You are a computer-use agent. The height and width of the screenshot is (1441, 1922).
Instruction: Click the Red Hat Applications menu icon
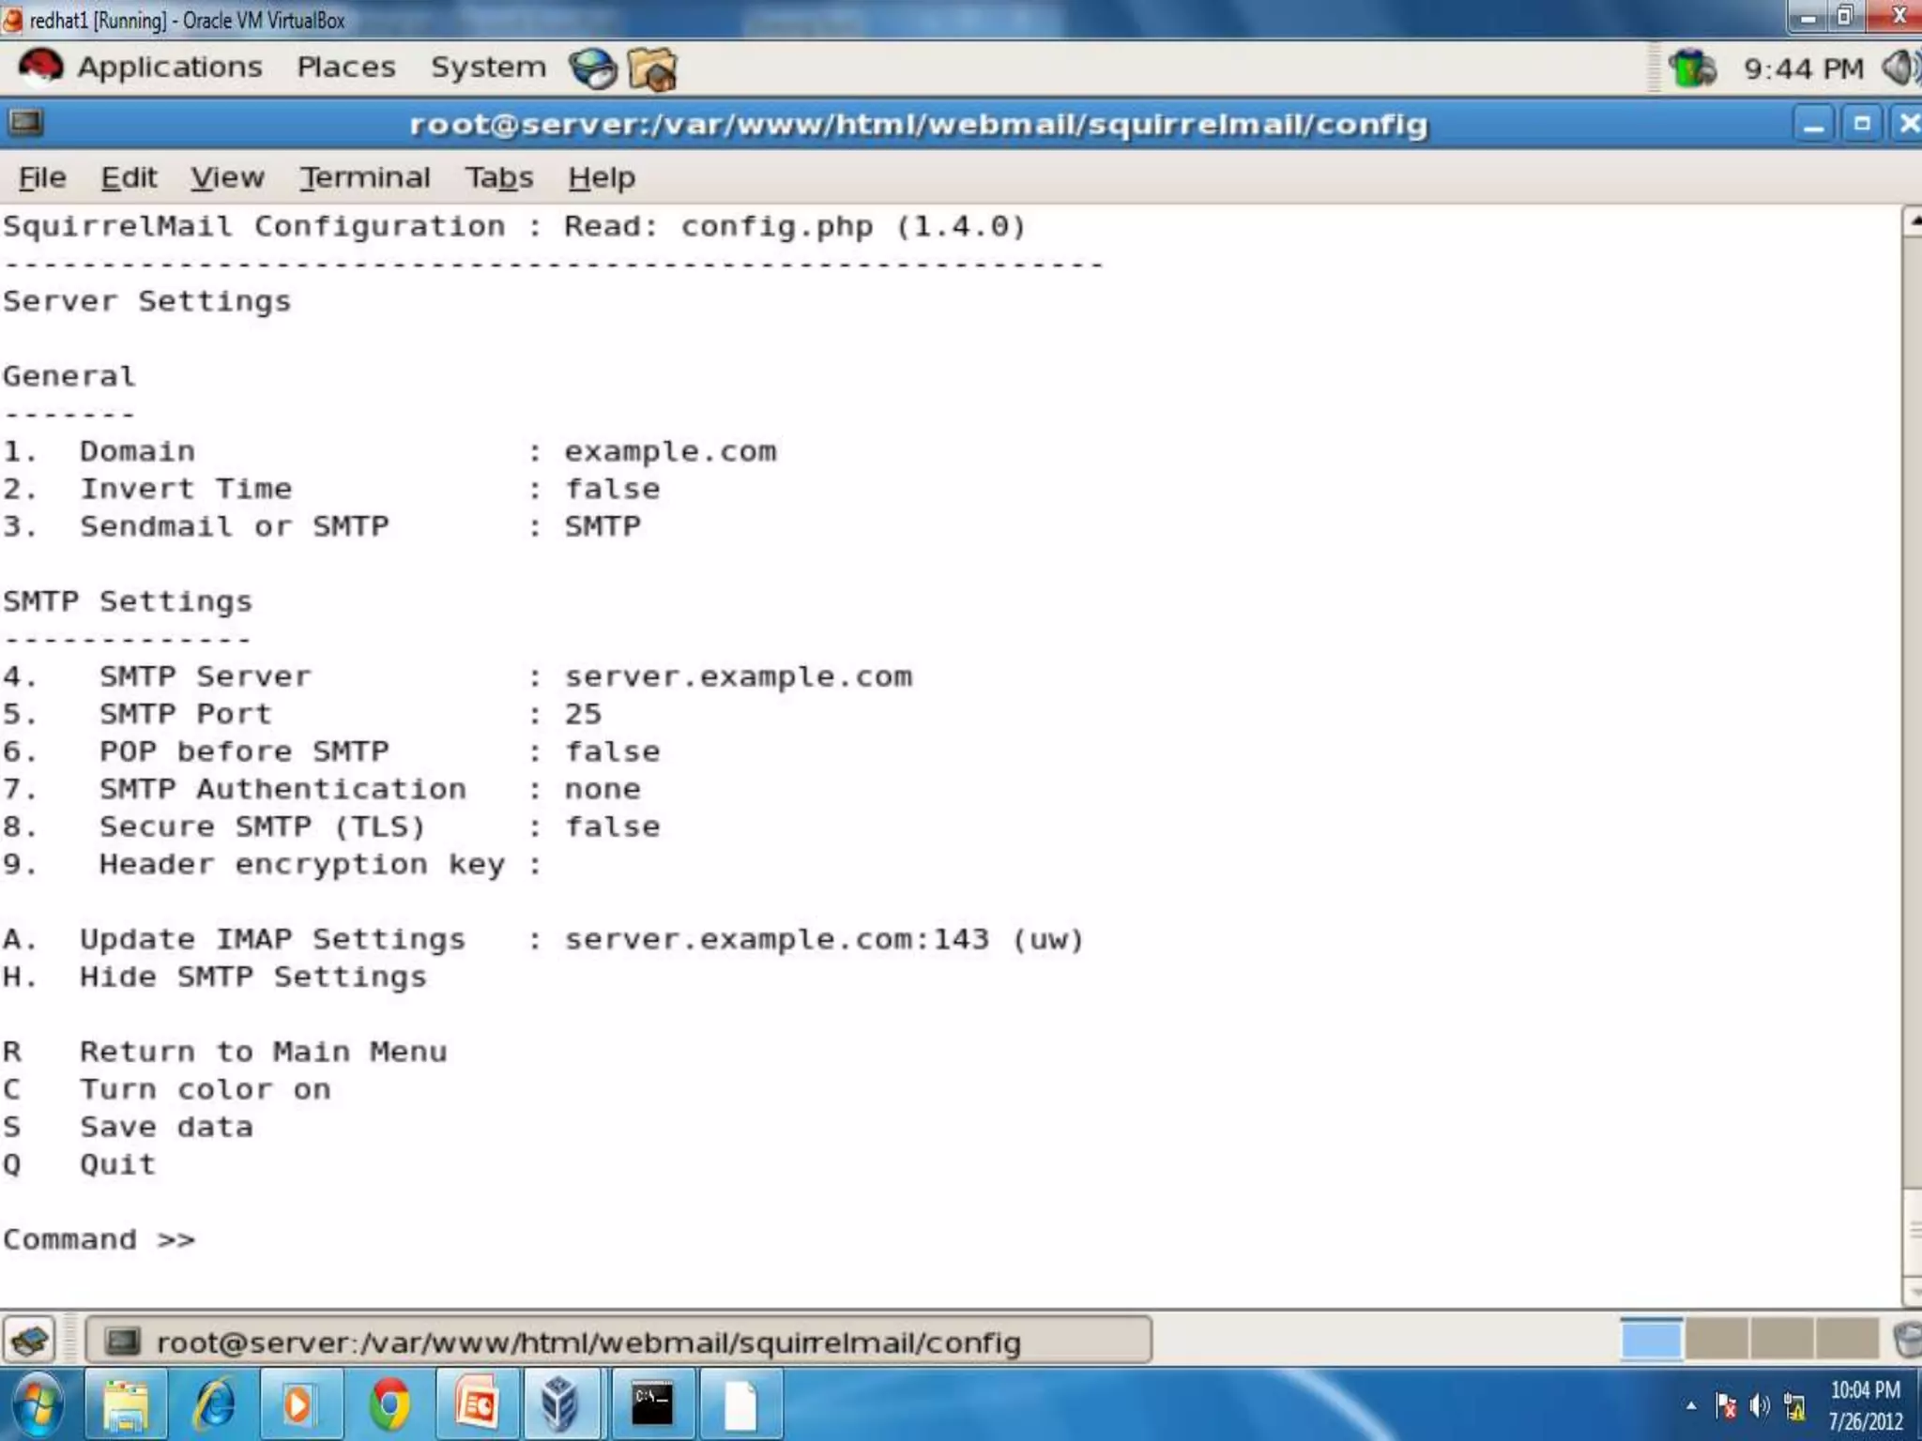(40, 68)
